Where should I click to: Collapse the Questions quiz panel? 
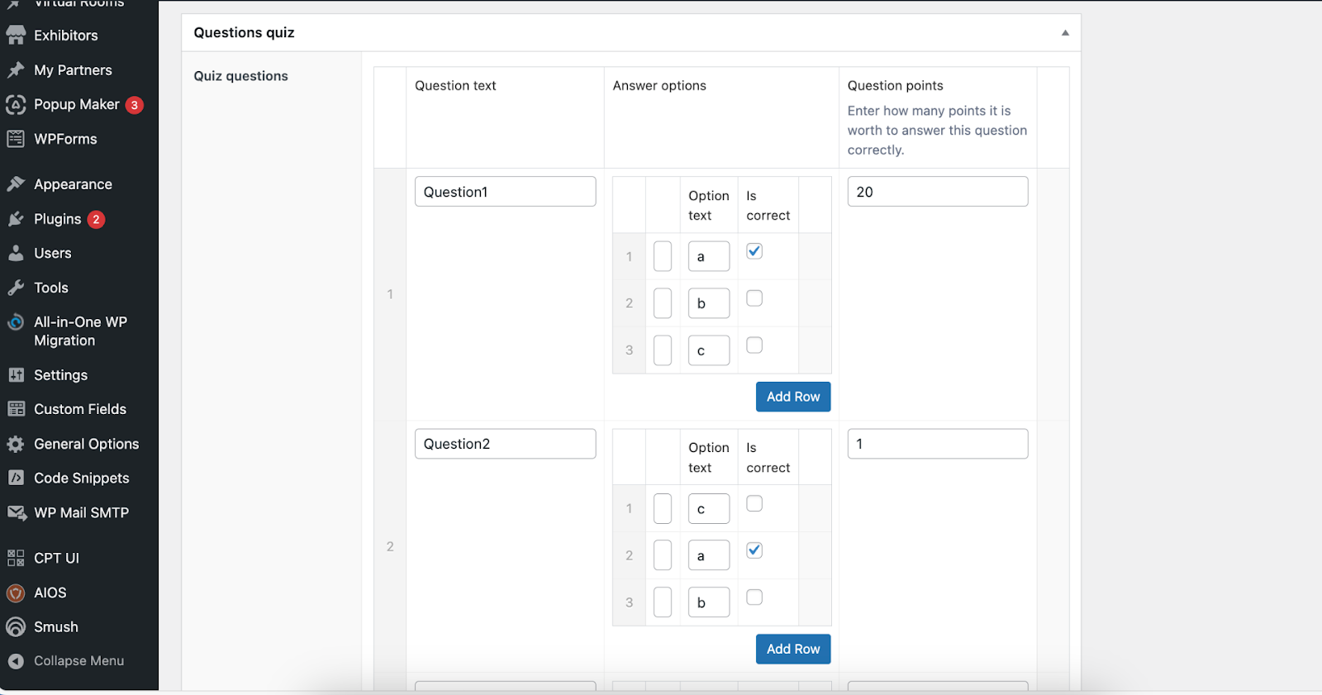click(x=1065, y=33)
